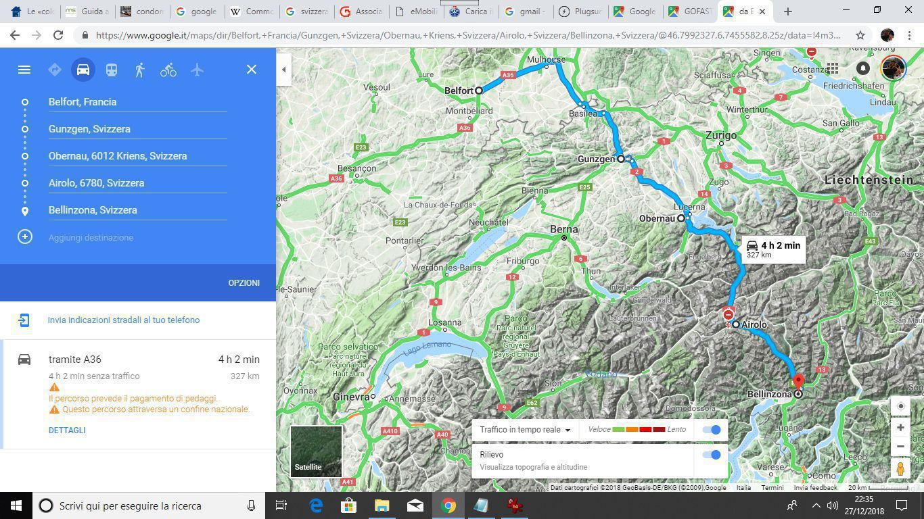The image size is (924, 519).
Task: Open File Explorer from taskbar
Action: point(382,505)
